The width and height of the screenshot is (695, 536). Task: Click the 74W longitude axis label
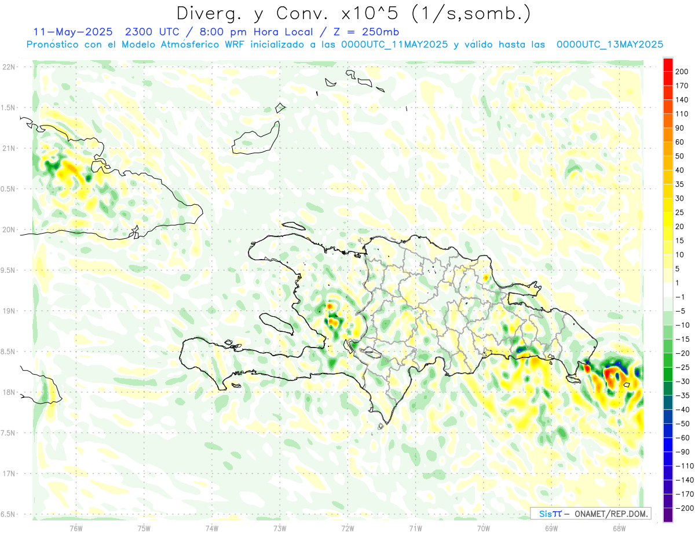pos(212,527)
